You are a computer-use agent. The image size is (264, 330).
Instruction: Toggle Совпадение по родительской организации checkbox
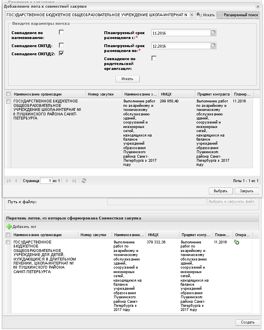[154, 58]
